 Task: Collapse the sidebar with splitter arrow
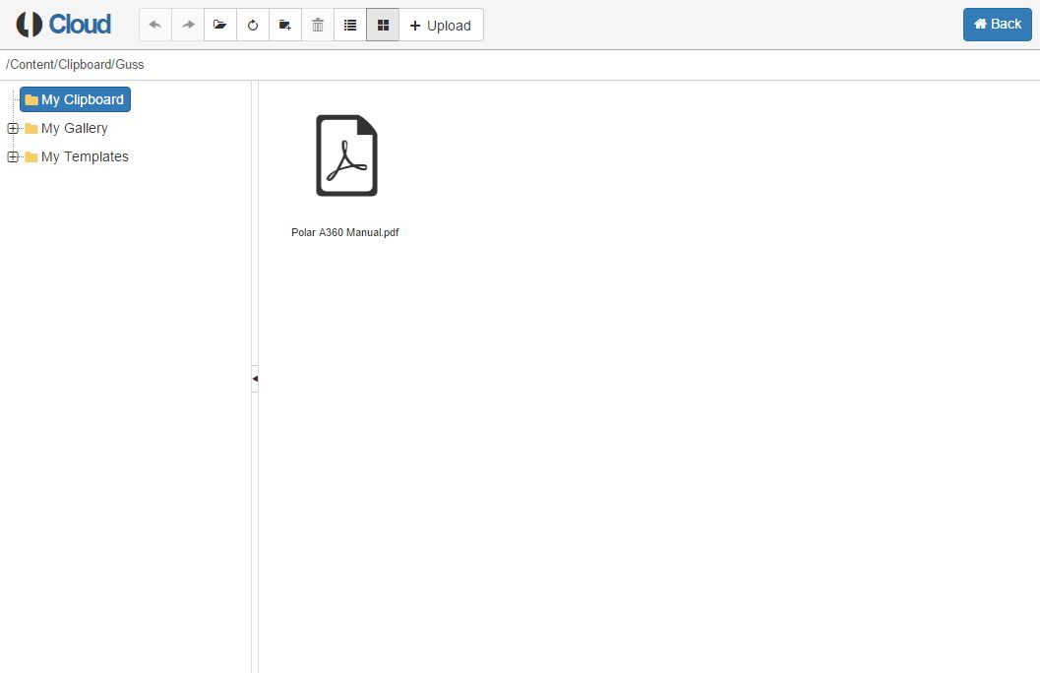[x=255, y=379]
